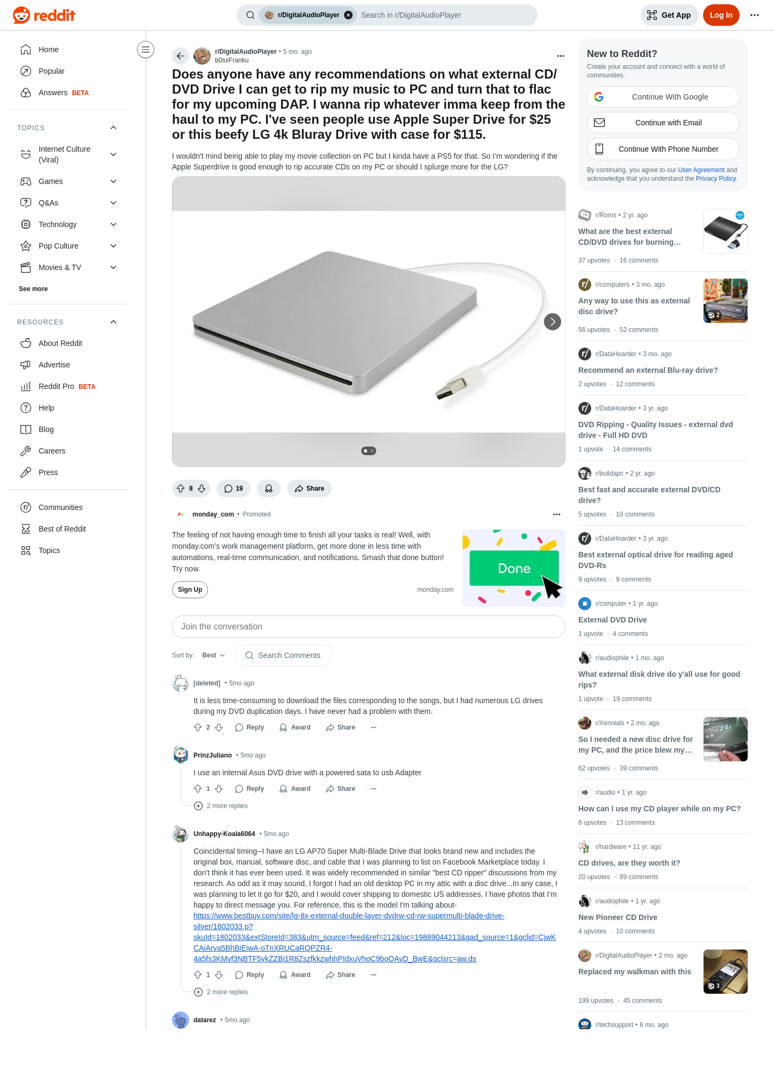Collapse the Topics section
Image resolution: width=774 pixels, height=1076 pixels.
(x=113, y=128)
